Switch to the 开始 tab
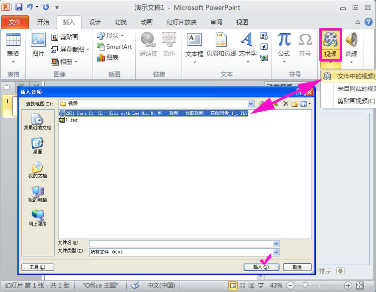The width and height of the screenshot is (376, 292). pyautogui.click(x=43, y=22)
